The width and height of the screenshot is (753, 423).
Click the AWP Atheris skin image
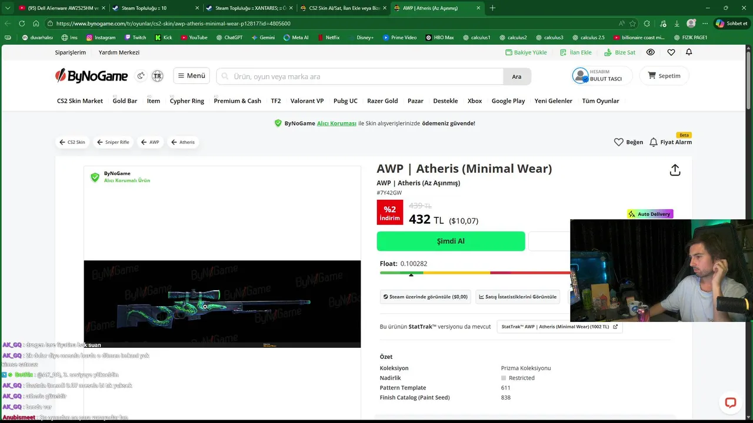[x=222, y=304]
